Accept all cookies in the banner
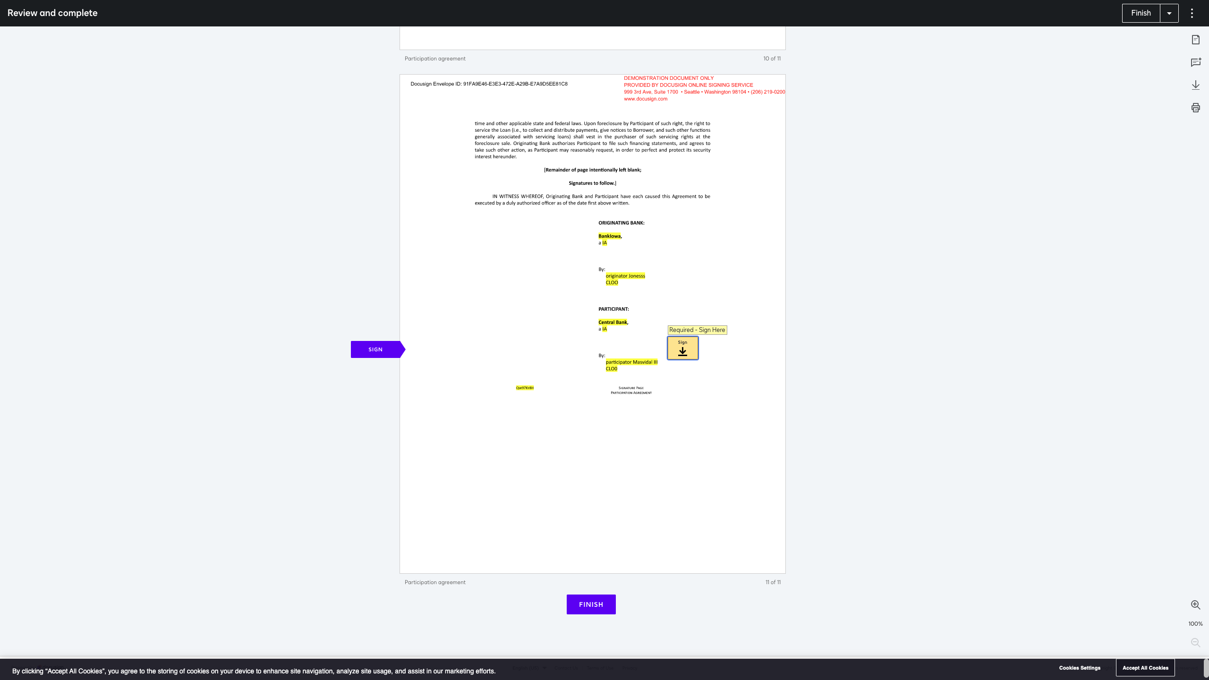The width and height of the screenshot is (1209, 680). [x=1145, y=668]
